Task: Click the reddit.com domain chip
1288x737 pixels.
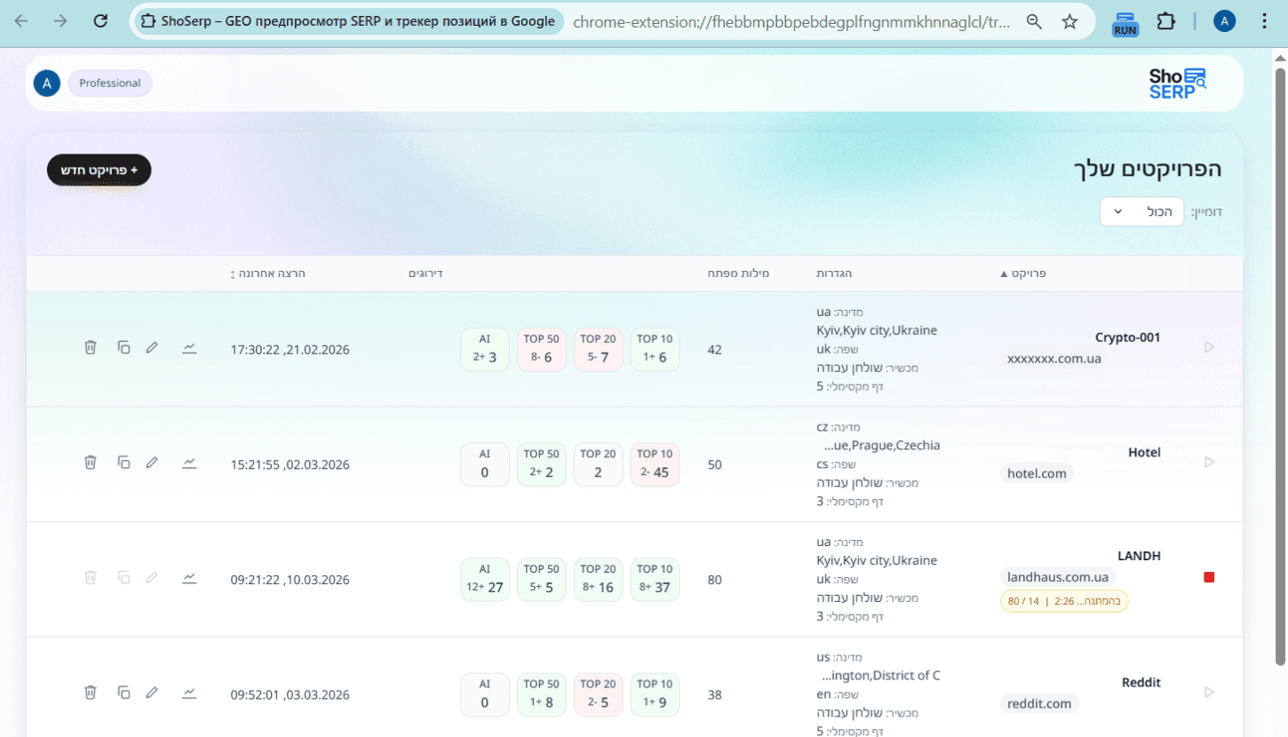Action: (1039, 703)
